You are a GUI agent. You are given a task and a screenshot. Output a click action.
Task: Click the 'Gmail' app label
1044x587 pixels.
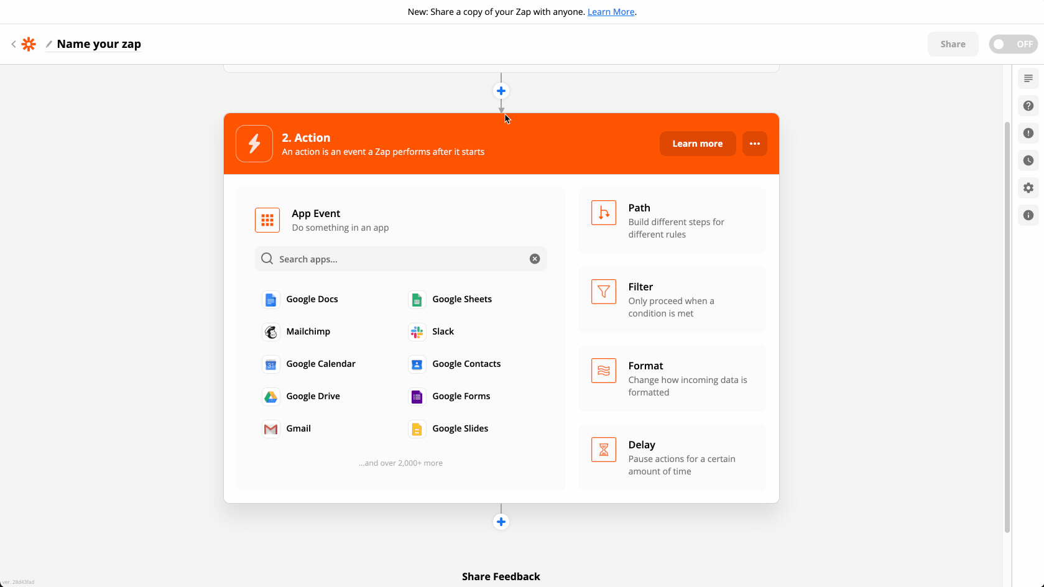pyautogui.click(x=298, y=428)
